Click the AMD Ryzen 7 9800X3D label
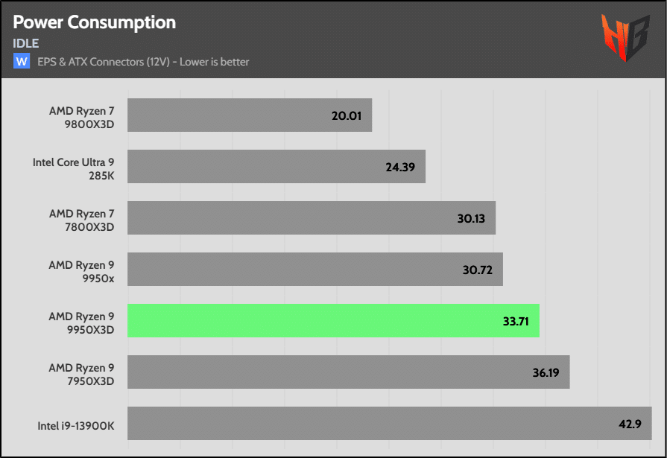Screen dimensions: 667x458 pos(81,116)
